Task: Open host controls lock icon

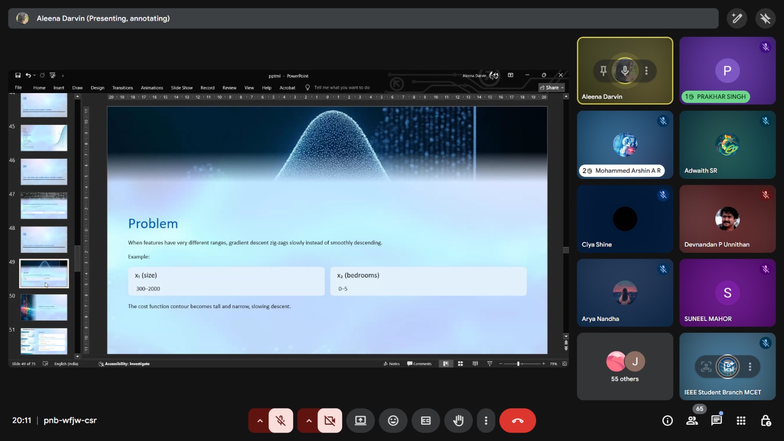Action: click(x=765, y=420)
